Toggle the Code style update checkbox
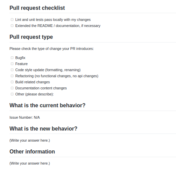Viewport: 176px width, 172px height. (12, 70)
